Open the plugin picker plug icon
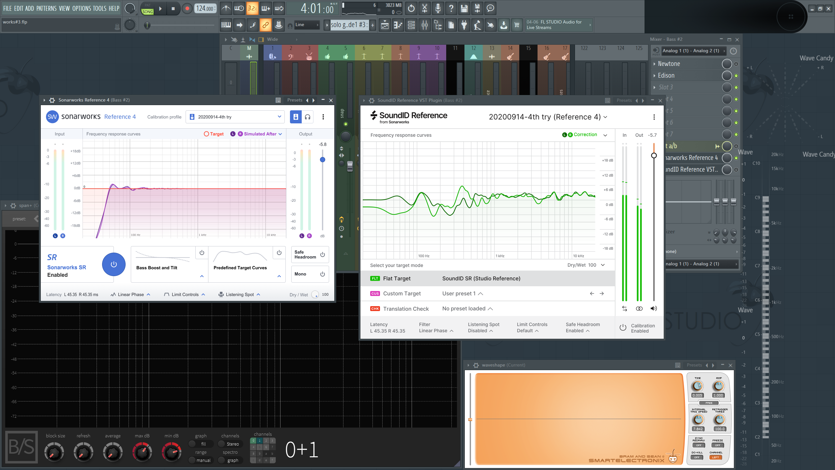Screen dimensions: 835x470 pyautogui.click(x=464, y=25)
